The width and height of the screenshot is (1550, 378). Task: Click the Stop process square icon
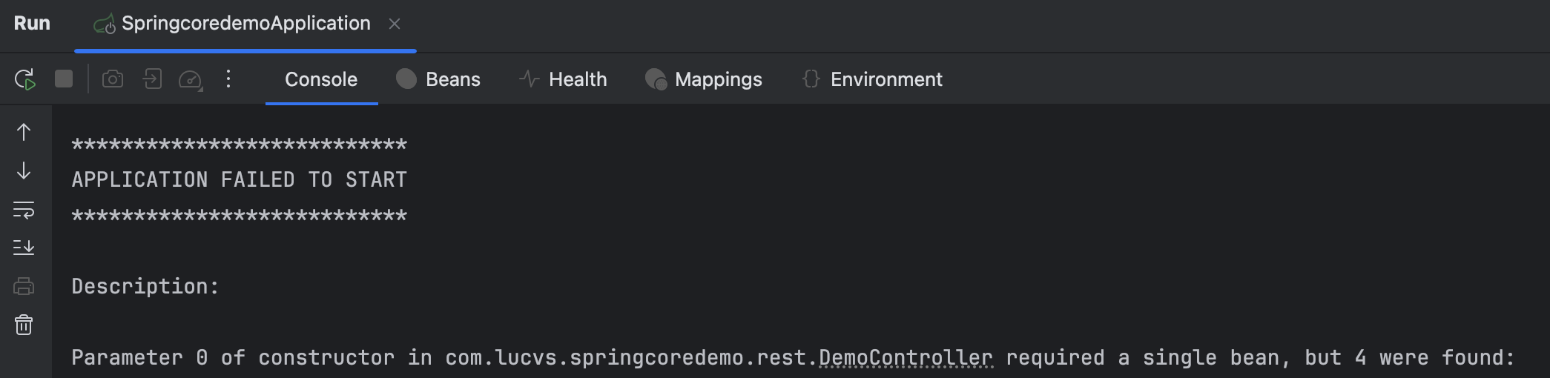click(x=64, y=79)
